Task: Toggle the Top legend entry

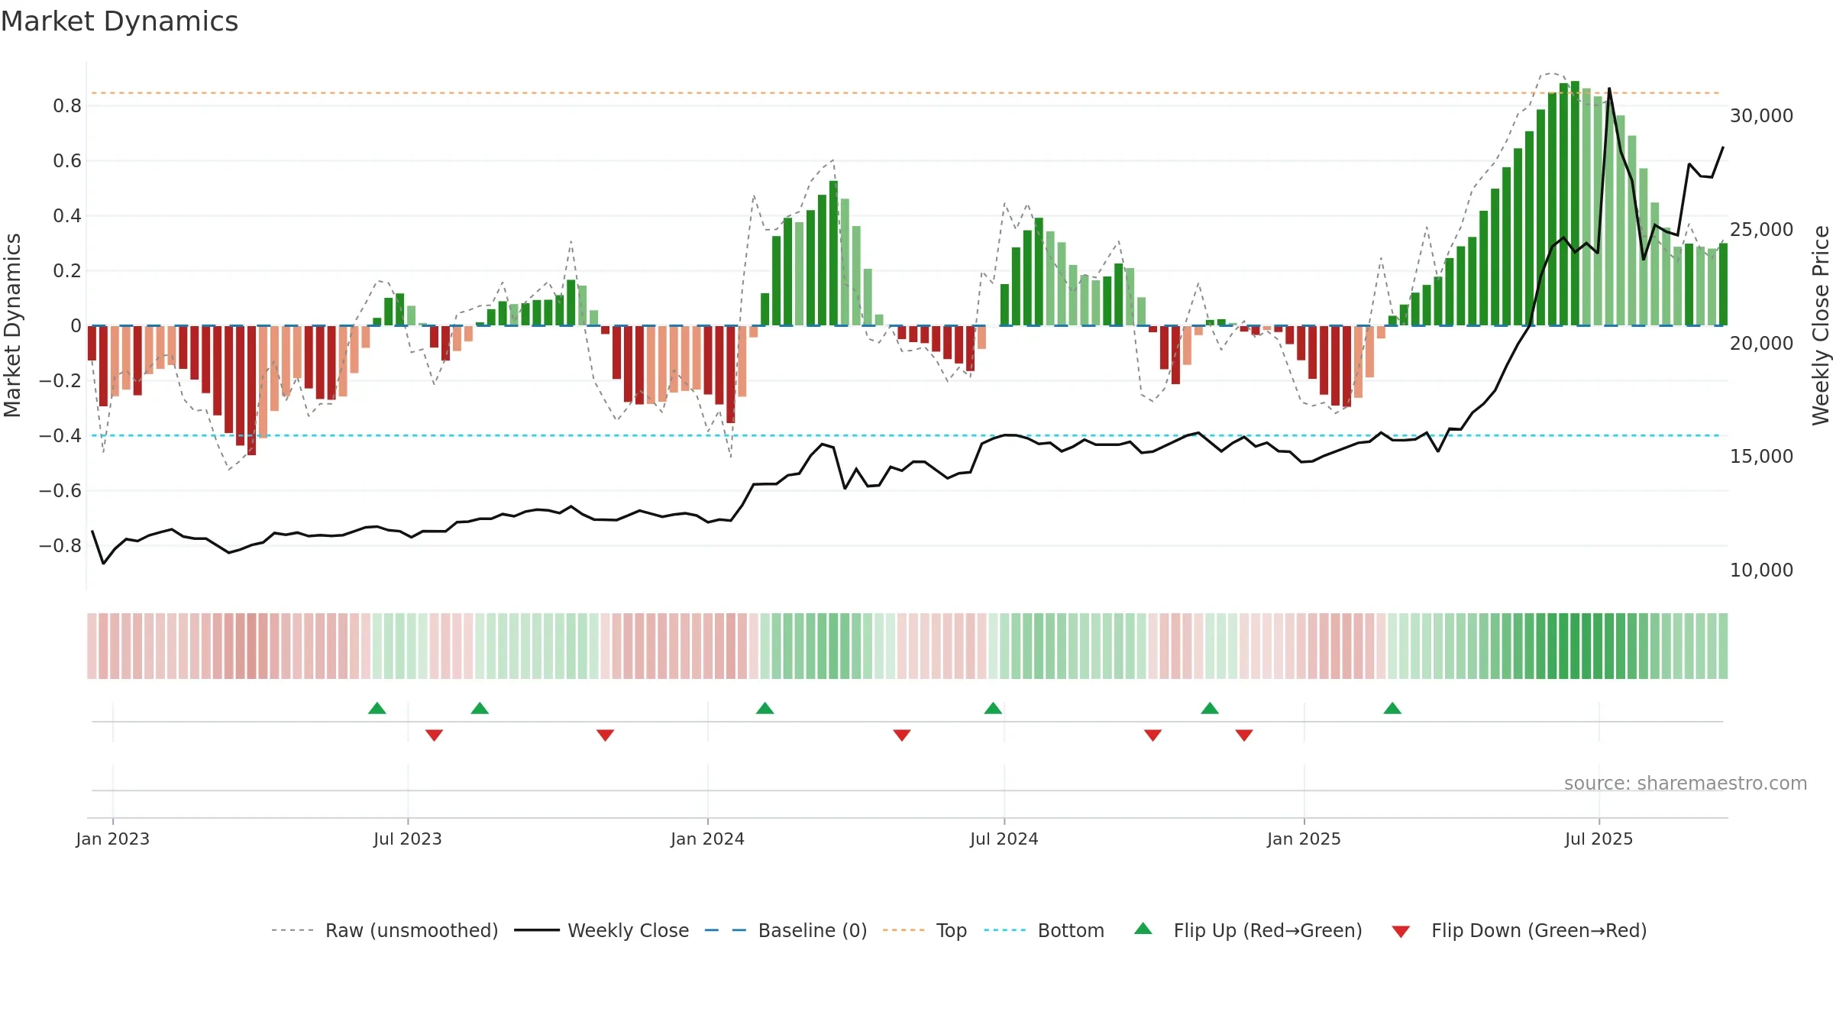Action: pos(925,931)
